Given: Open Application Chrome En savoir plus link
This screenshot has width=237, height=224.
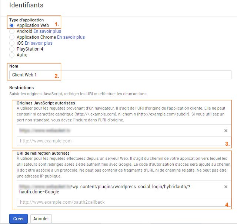Looking at the screenshot, I should point(71,37).
